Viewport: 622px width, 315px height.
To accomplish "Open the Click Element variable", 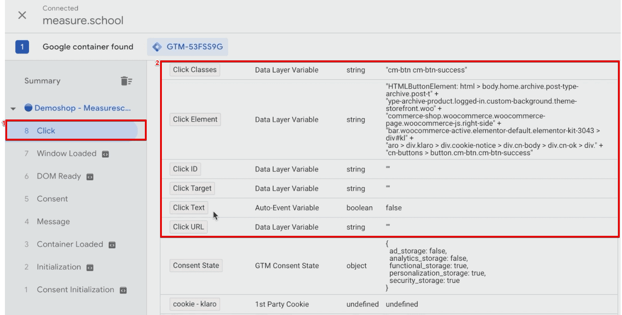I will 195,119.
